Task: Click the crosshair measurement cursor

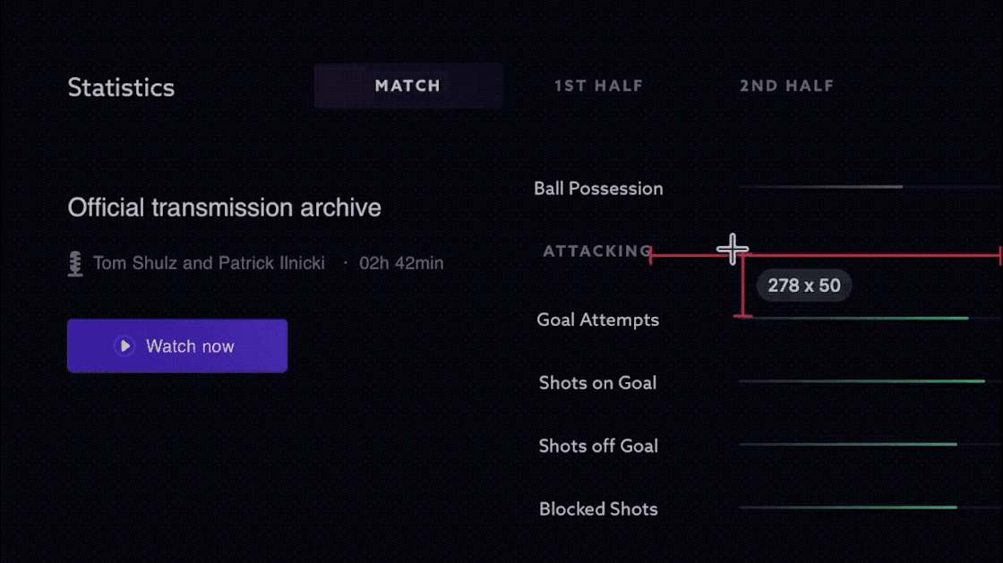Action: 733,250
